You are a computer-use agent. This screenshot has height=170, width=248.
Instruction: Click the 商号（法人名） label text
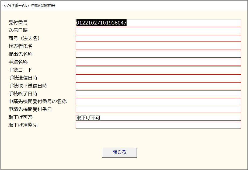[24, 39]
